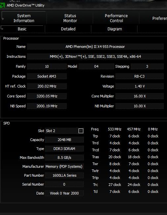167x215 pixels.
Task: Open the System Information tab
Action: tap(24, 18)
